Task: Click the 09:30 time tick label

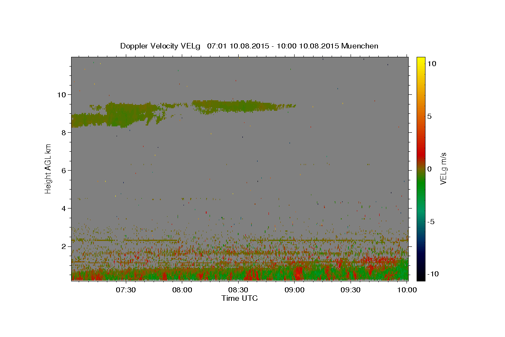Action: point(351,290)
